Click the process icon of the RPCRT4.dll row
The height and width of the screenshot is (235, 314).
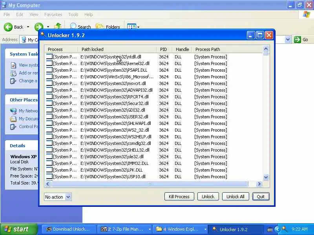click(x=49, y=96)
